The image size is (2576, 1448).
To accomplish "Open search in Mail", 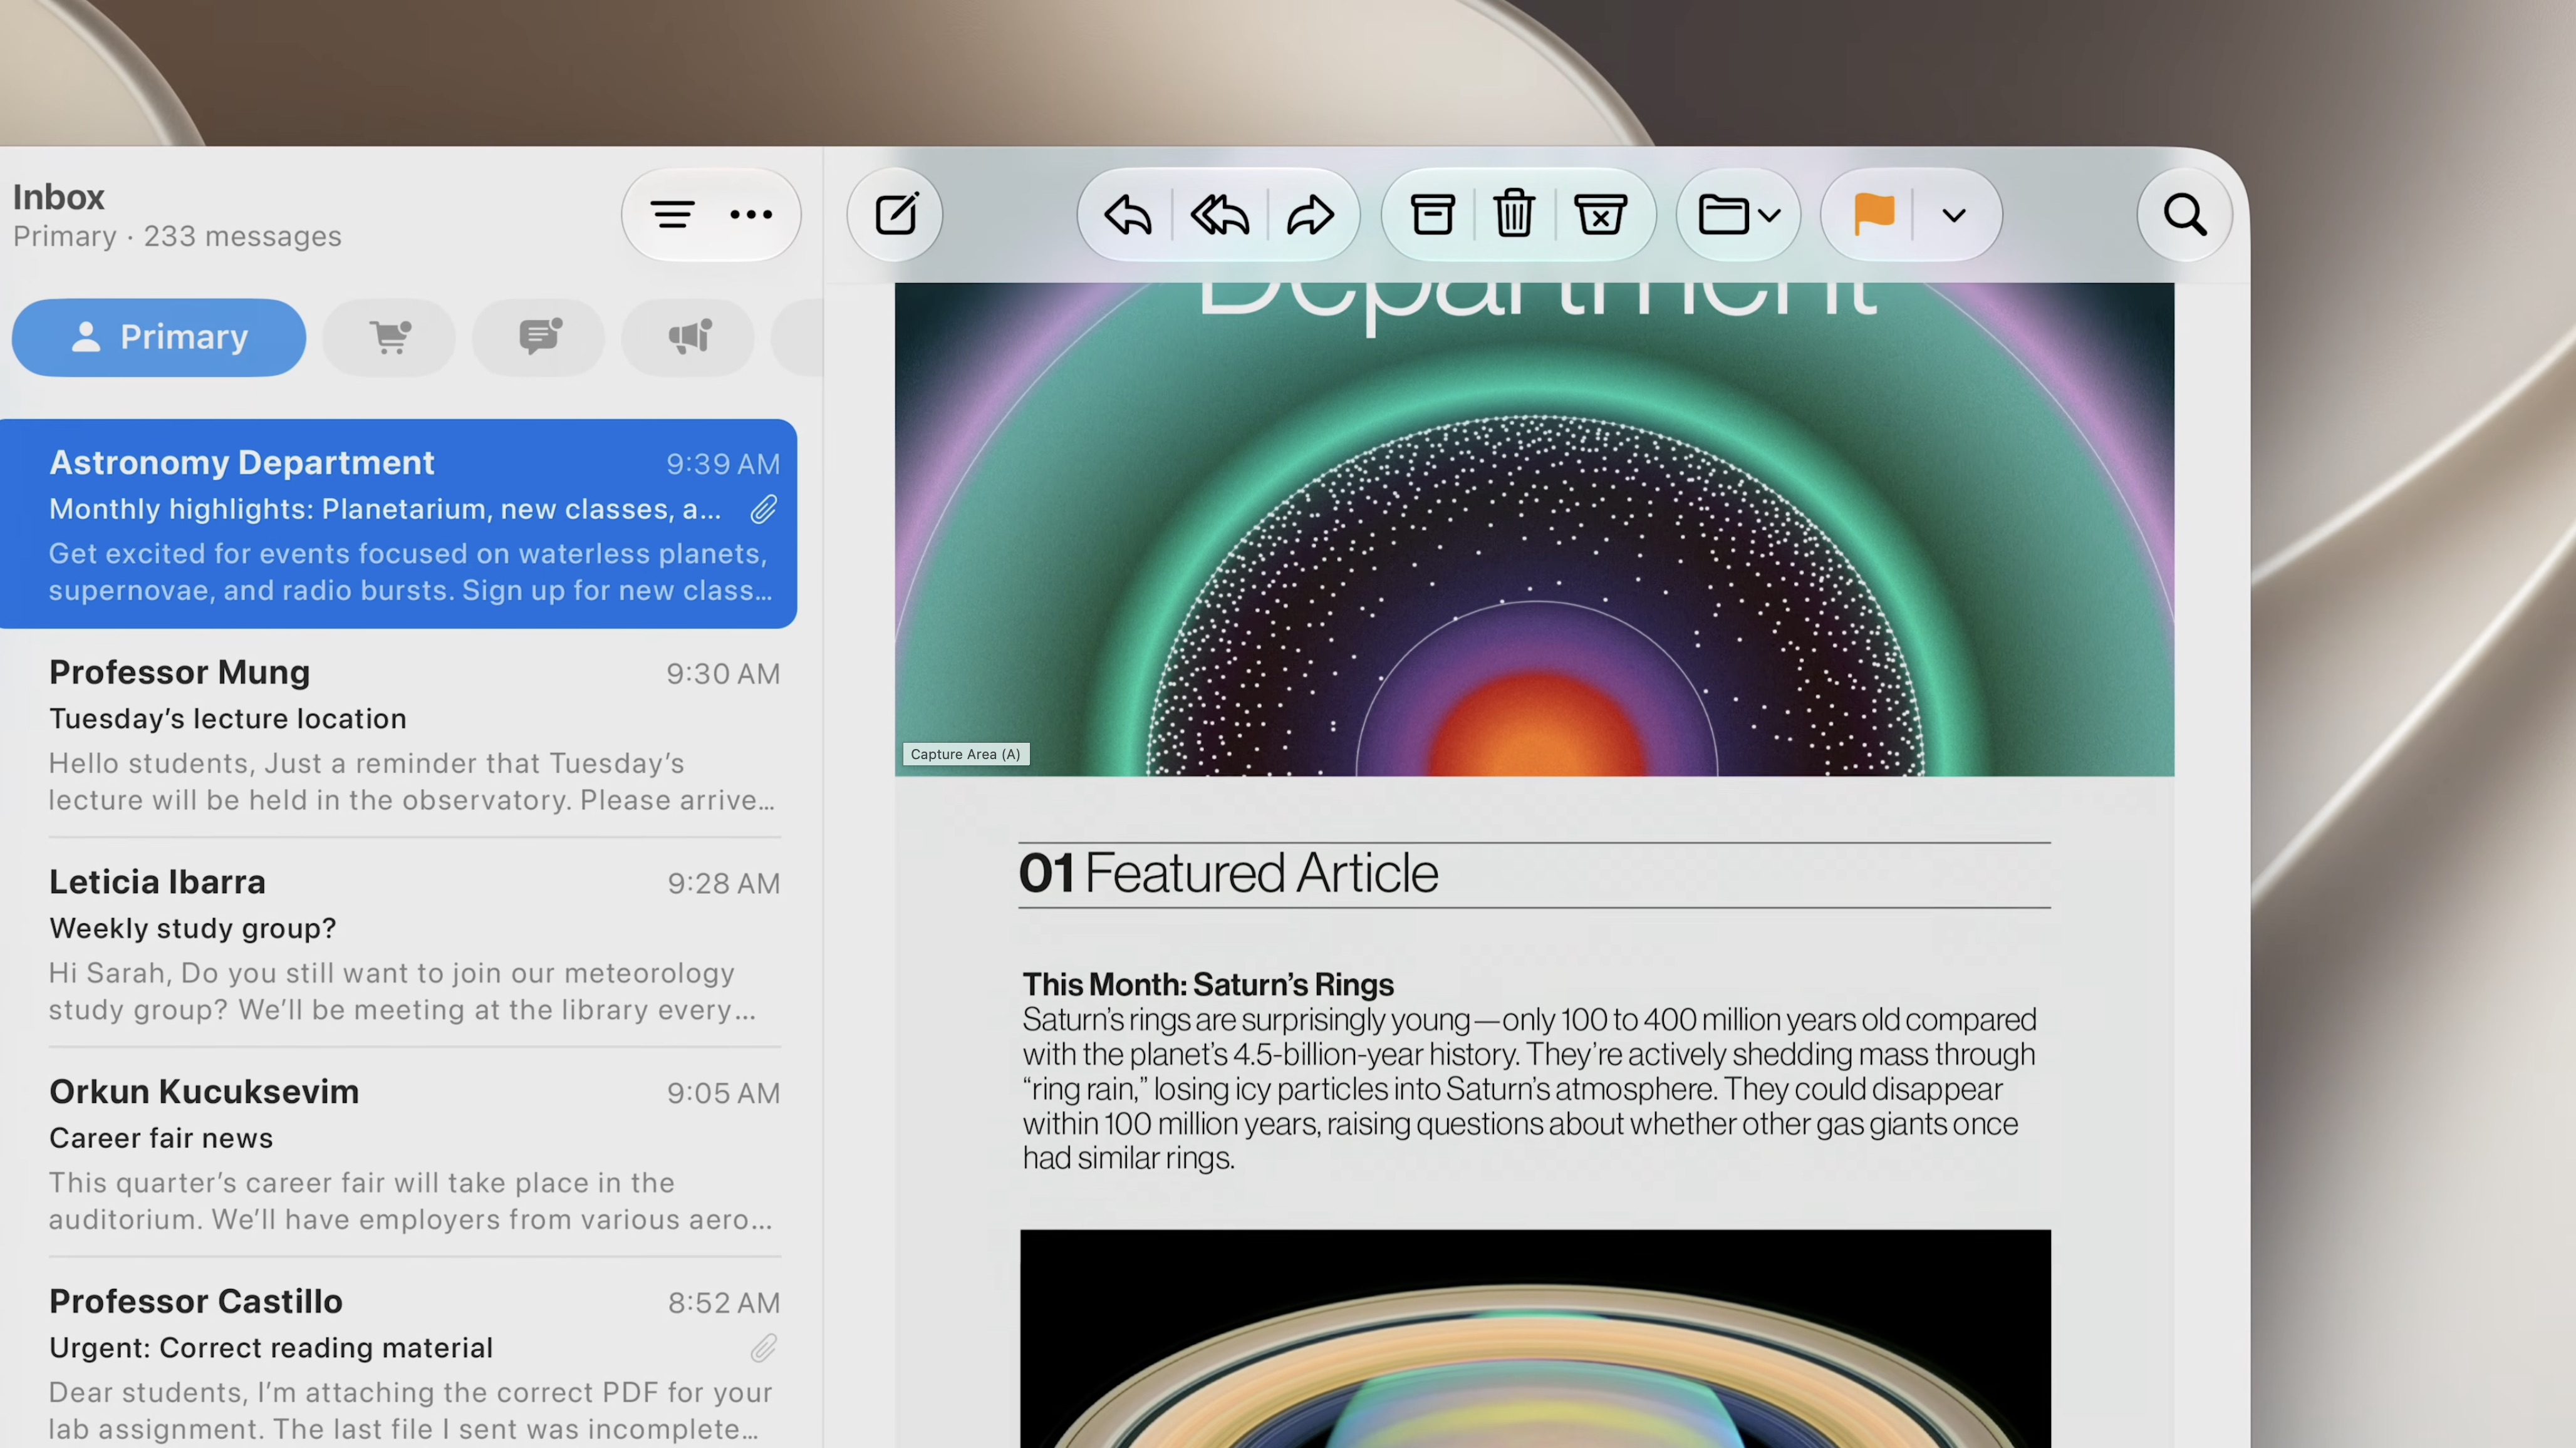I will [x=2184, y=214].
